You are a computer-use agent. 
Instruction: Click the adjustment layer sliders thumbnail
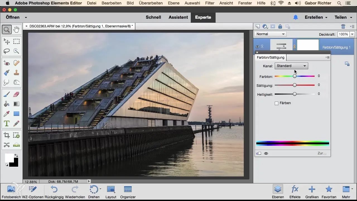tap(281, 45)
